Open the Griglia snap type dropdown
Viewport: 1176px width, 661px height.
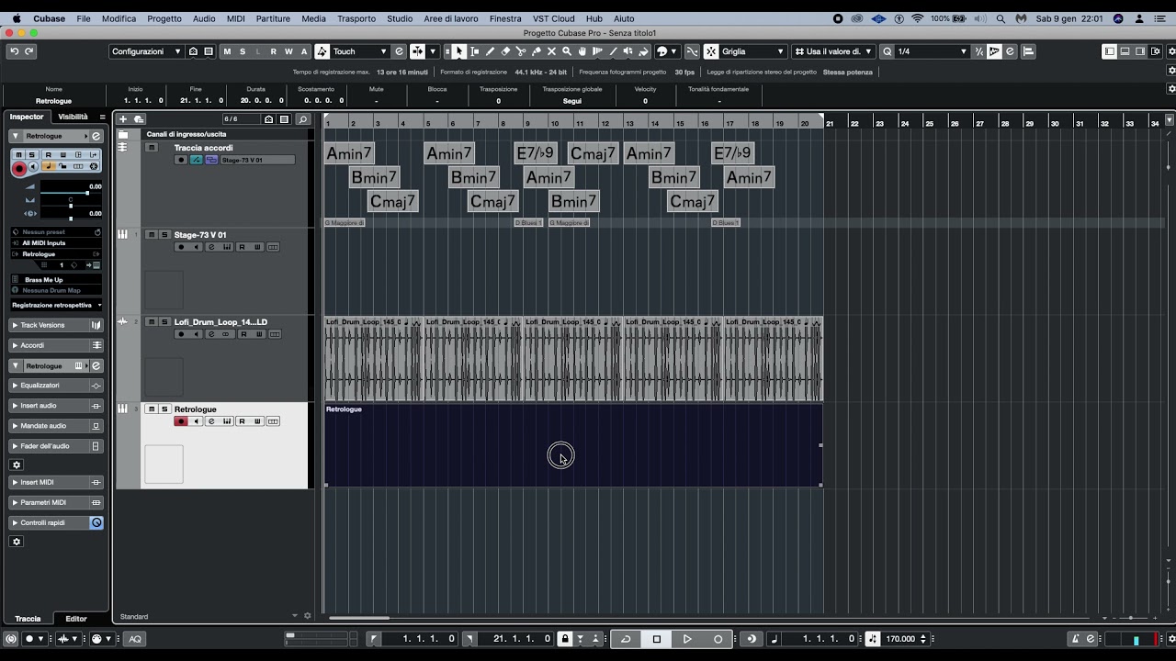click(x=753, y=51)
